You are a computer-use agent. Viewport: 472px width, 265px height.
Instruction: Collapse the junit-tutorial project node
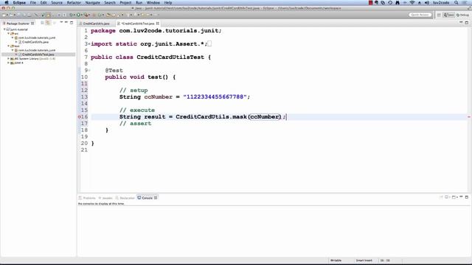[4, 29]
